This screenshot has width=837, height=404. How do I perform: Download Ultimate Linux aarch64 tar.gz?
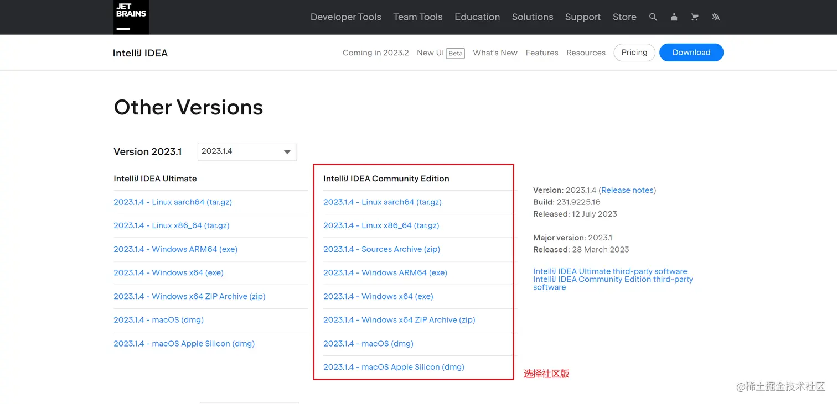point(173,202)
